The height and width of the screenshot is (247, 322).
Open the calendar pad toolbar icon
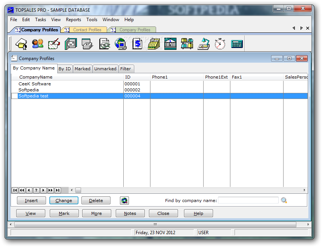tap(87, 44)
